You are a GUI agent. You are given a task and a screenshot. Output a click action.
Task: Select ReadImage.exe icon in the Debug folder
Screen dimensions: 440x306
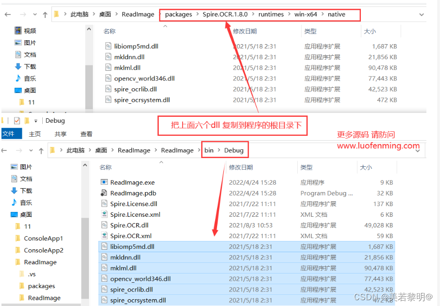coord(104,182)
